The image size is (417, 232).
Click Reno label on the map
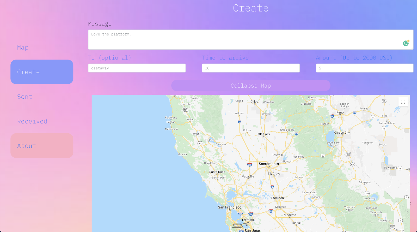340,112
